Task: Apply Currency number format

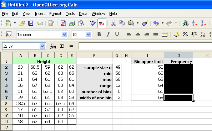Action: (176, 35)
